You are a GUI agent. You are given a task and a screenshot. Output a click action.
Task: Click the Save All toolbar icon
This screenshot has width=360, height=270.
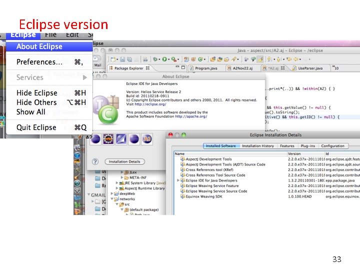click(x=129, y=59)
